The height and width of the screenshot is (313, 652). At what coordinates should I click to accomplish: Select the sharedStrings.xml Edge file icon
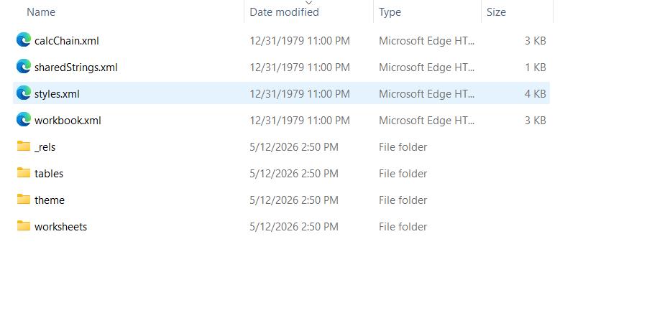tap(24, 67)
